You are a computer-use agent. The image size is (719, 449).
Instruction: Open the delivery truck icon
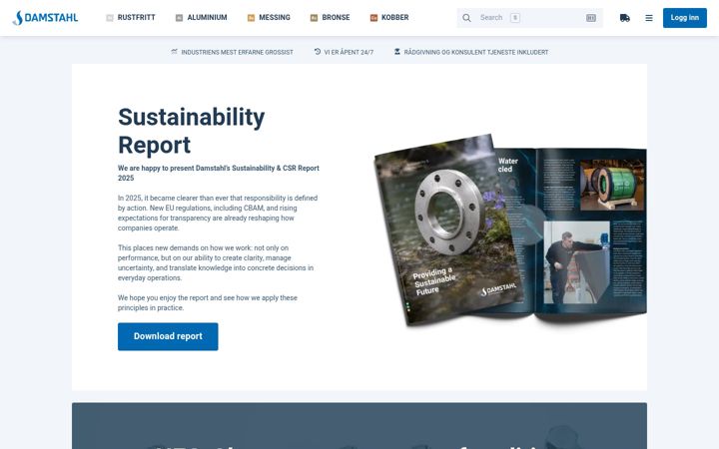(624, 18)
